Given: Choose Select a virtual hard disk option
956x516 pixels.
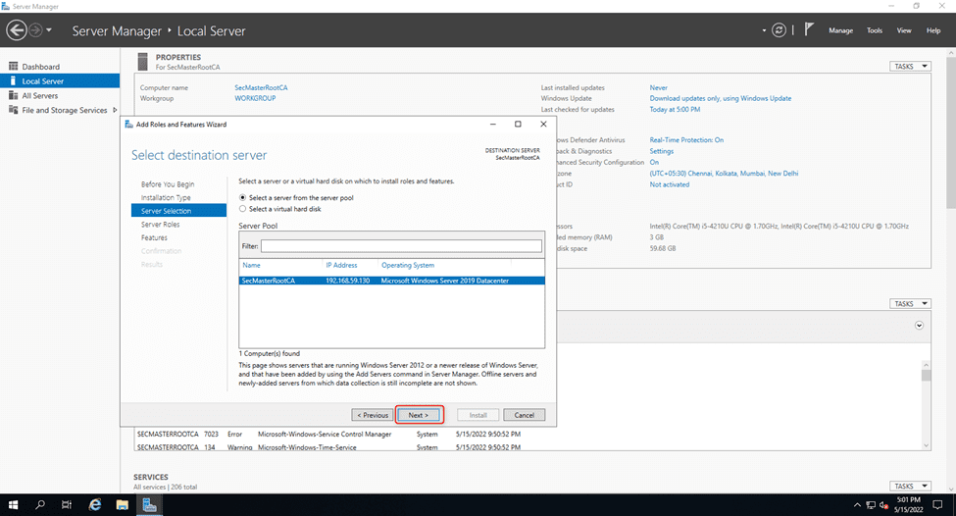Looking at the screenshot, I should 242,209.
